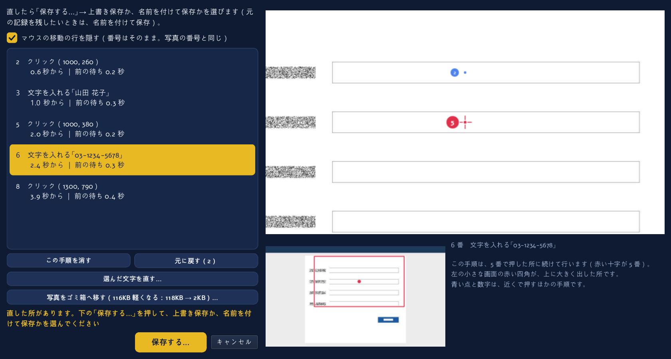The height and width of the screenshot is (359, 671).
Task: Click the yellow '保存する…' save button
Action: 171,342
